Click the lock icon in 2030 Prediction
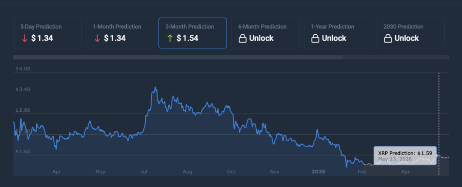 coord(388,39)
